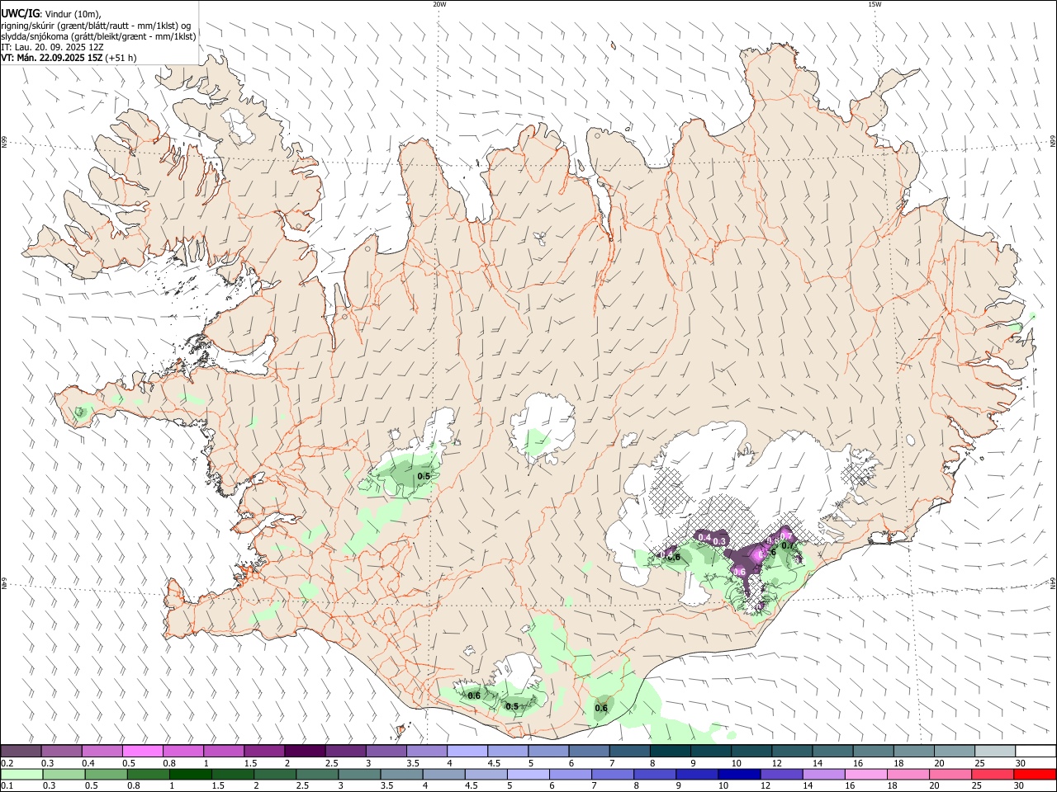Pick the darkest purple swatch in the top legend row
This screenshot has height=792, width=1057.
(304, 752)
